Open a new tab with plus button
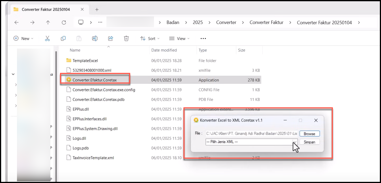The image size is (381, 183). click(97, 9)
